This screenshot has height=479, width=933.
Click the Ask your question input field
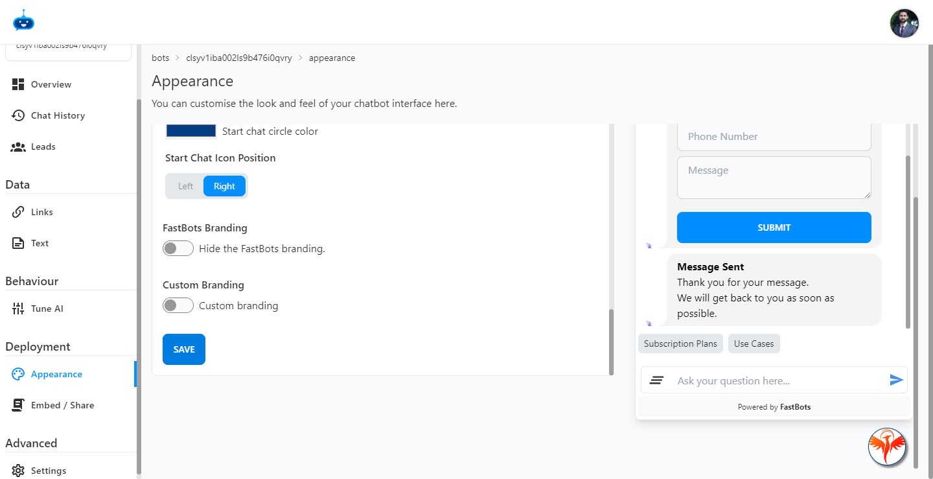[745, 380]
